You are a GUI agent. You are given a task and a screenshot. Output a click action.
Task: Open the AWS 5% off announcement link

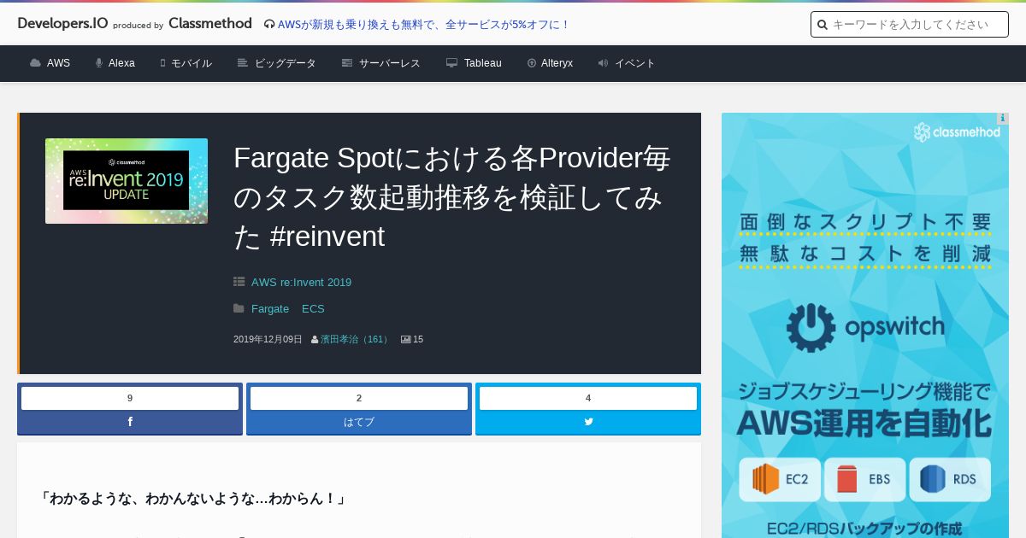click(x=424, y=25)
